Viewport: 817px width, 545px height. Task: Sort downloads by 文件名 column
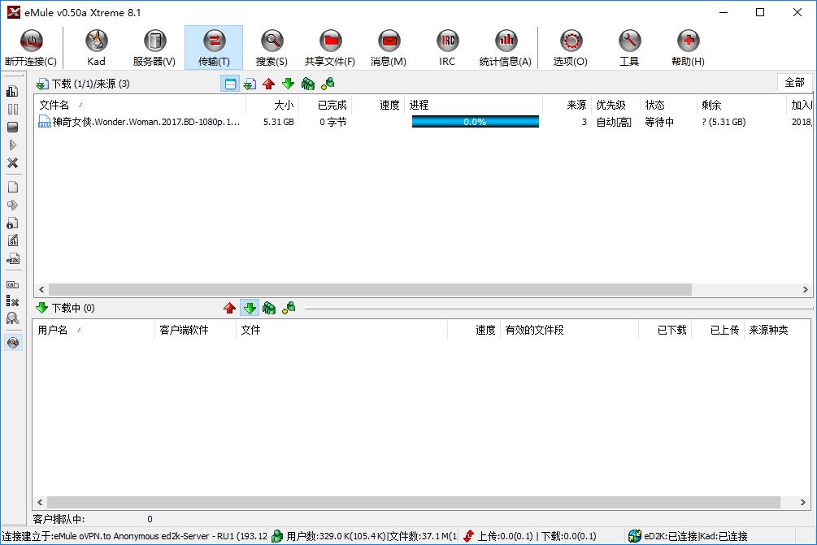click(x=140, y=105)
